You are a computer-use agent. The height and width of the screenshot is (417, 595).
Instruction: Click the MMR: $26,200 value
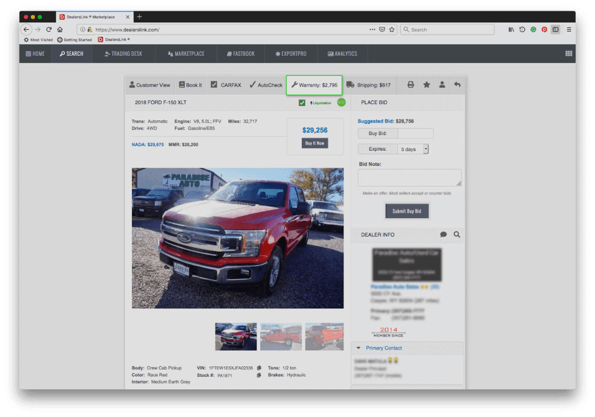(183, 144)
